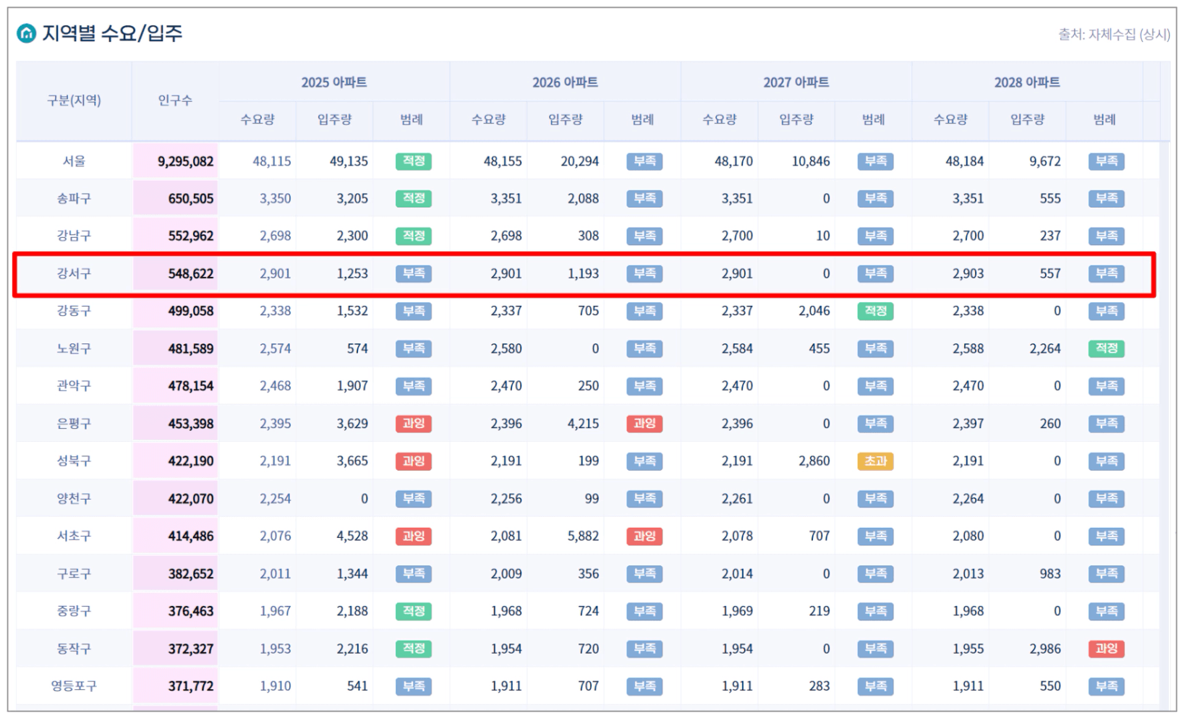
Task: Click the 2025 아파트 group header
Action: [x=334, y=82]
